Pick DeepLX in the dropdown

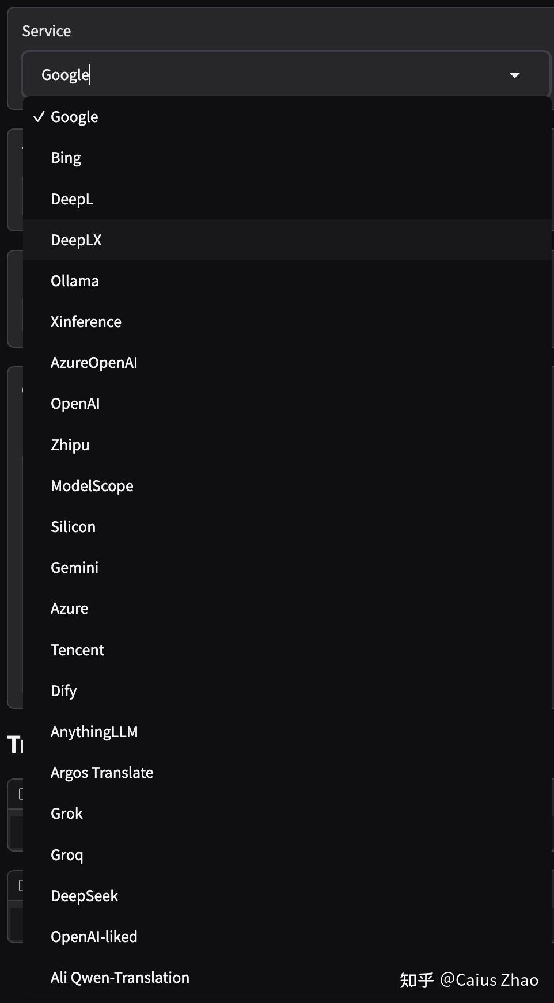click(76, 240)
